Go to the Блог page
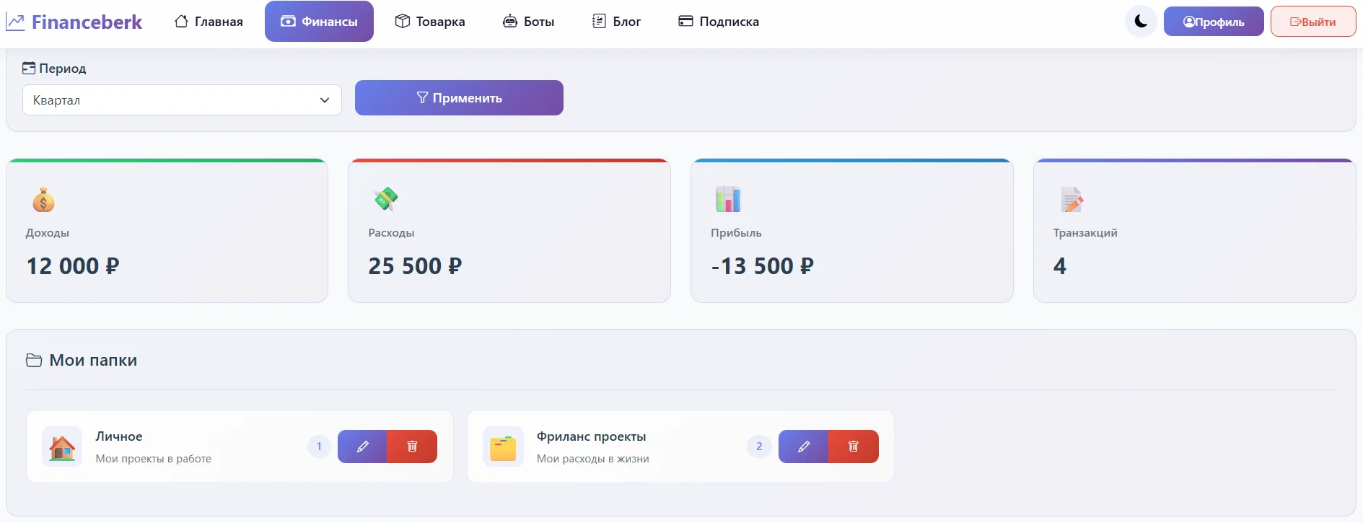The height and width of the screenshot is (523, 1363). [x=617, y=21]
